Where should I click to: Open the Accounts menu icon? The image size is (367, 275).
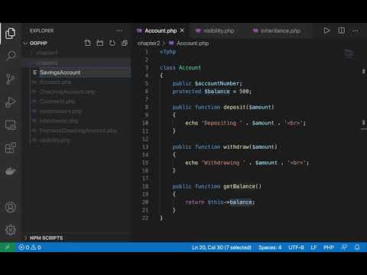point(11,207)
